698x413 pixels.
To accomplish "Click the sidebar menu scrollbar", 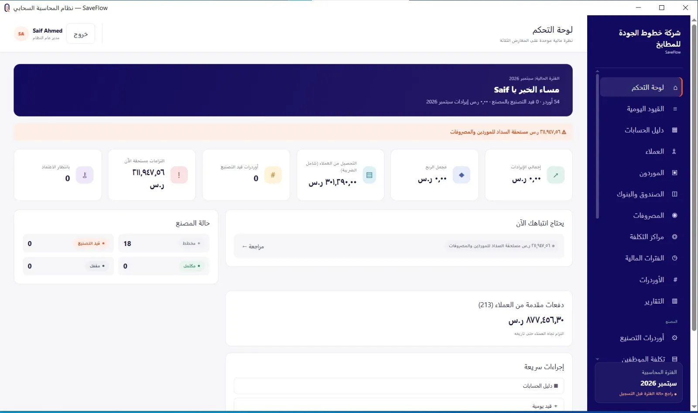I will (597, 146).
